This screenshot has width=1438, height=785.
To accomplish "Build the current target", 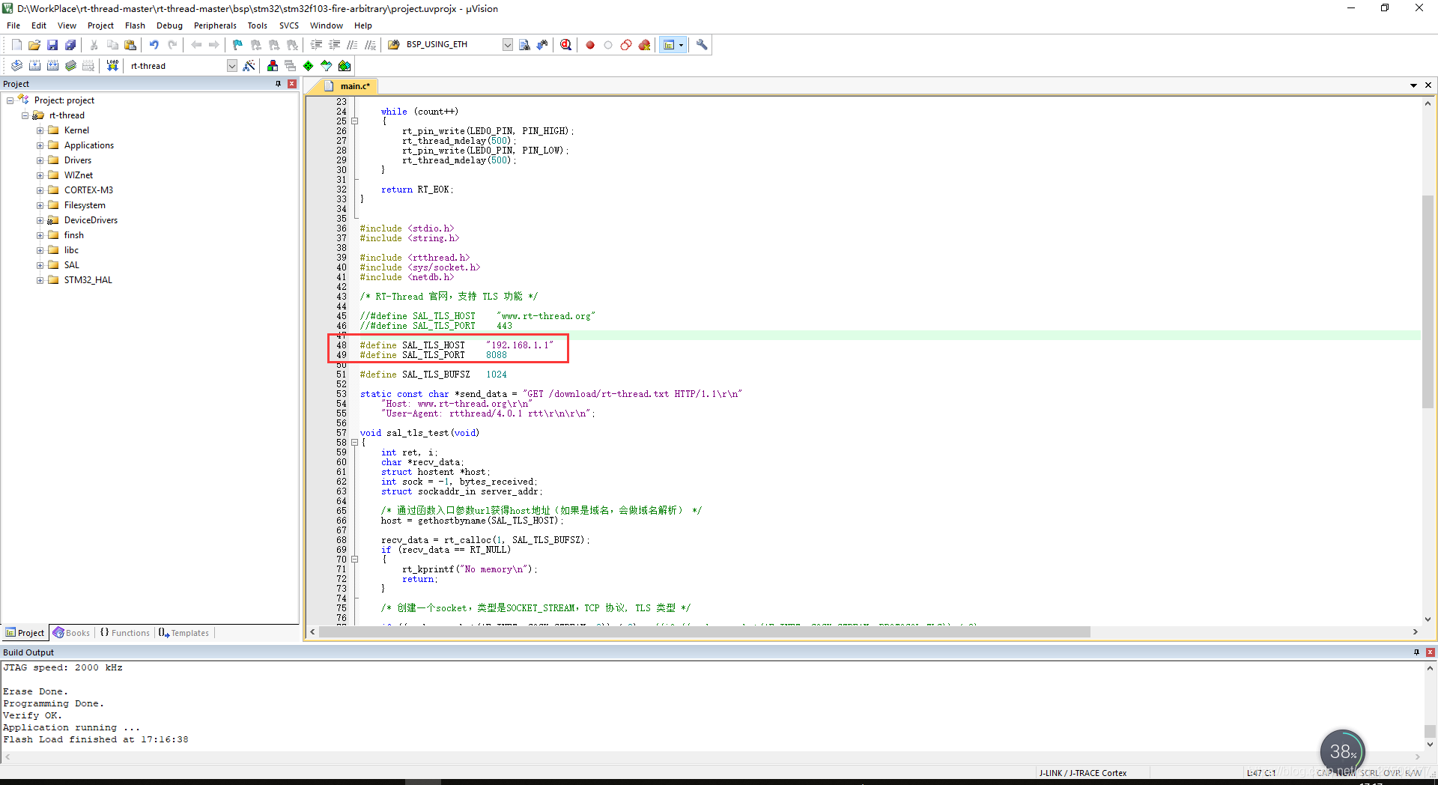I will (34, 65).
